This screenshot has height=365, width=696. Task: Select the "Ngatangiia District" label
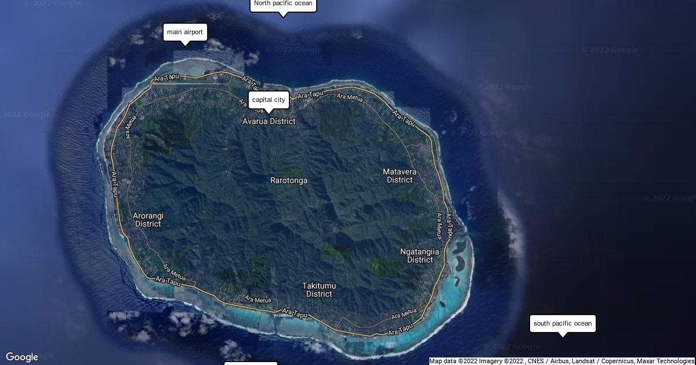coord(420,256)
